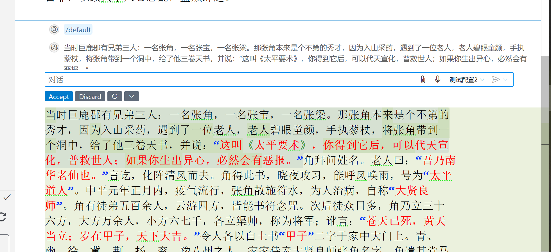Click the user avatar icon beside /default
This screenshot has width=551, height=252.
click(54, 29)
